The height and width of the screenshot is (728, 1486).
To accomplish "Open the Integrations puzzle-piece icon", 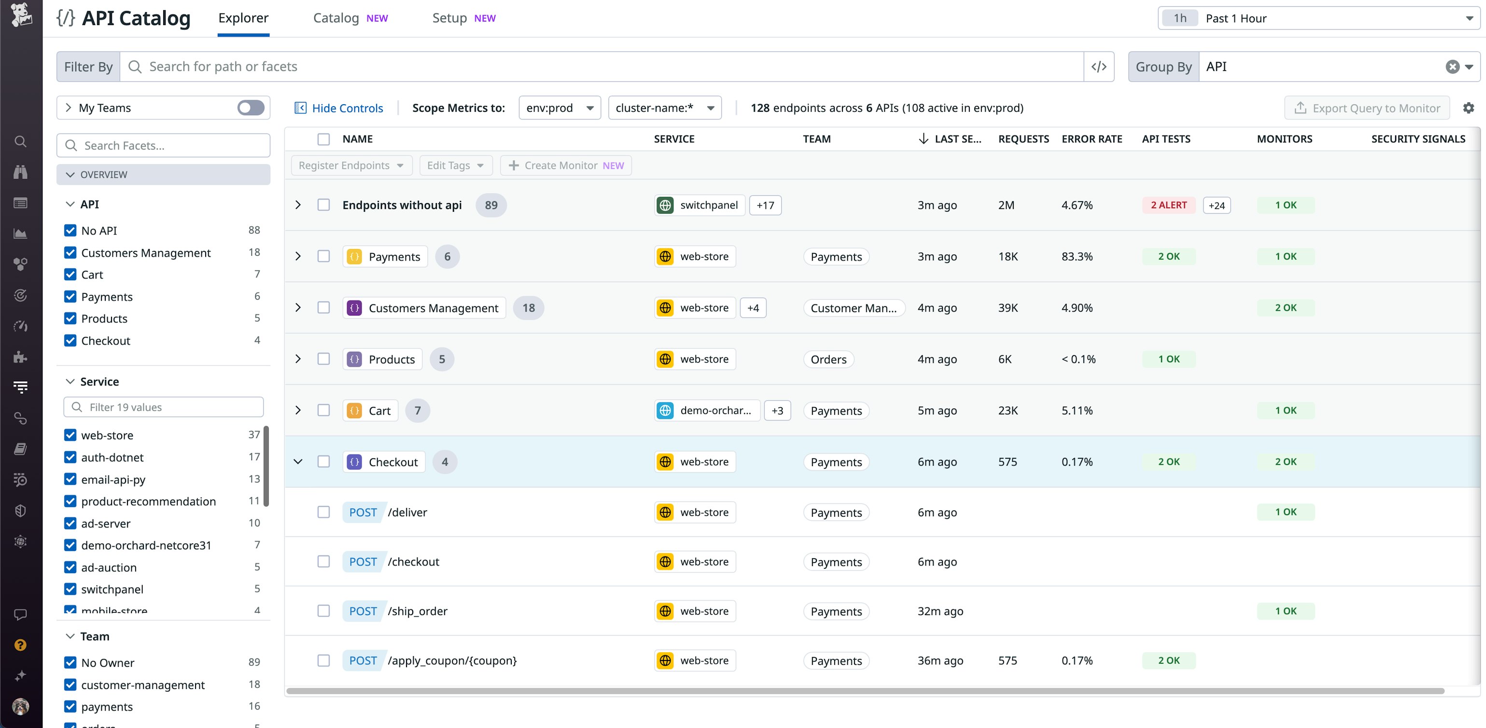I will pyautogui.click(x=20, y=357).
